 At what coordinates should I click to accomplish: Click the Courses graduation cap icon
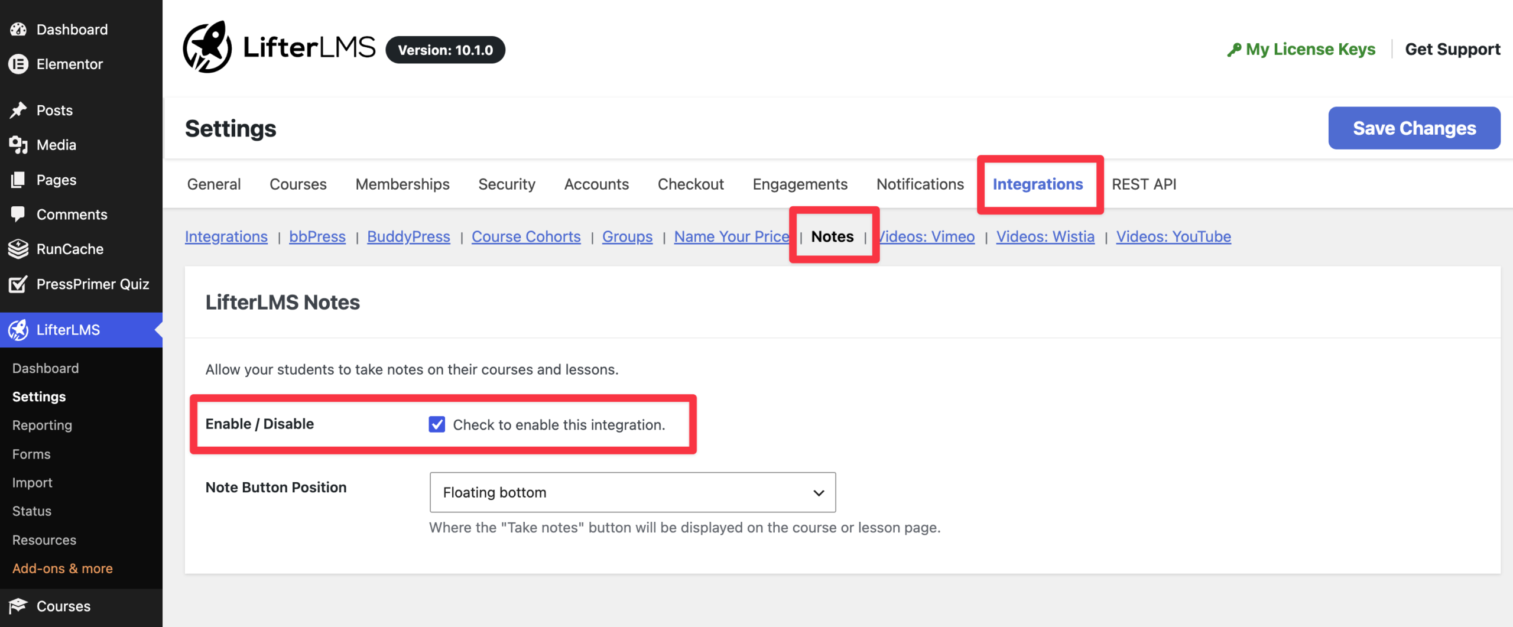click(x=18, y=606)
